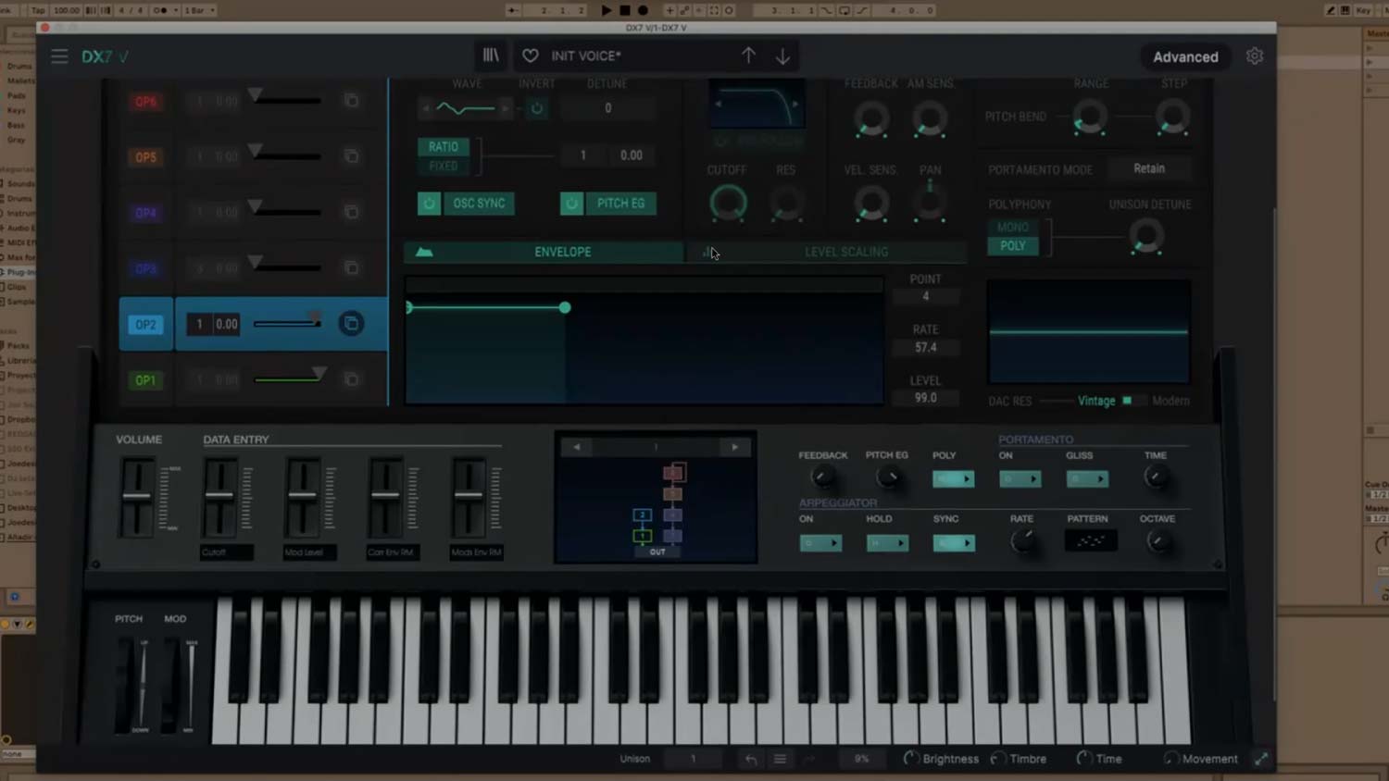
Task: Toggle the waveform INVERT power button
Action: tap(537, 108)
